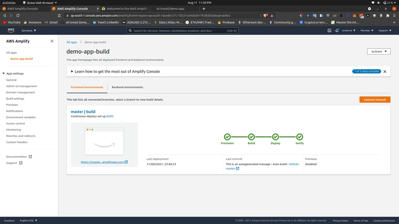Viewport: 399px width, 224px height.
Task: Click the Verify step checkmark icon
Action: click(299, 137)
